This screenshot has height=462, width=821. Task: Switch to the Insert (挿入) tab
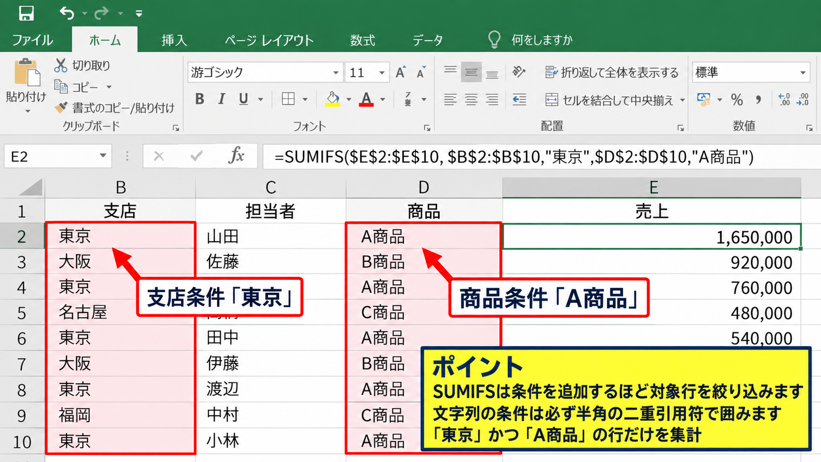(174, 40)
